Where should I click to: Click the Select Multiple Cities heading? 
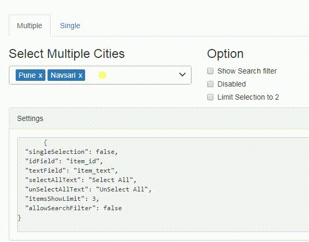67,54
